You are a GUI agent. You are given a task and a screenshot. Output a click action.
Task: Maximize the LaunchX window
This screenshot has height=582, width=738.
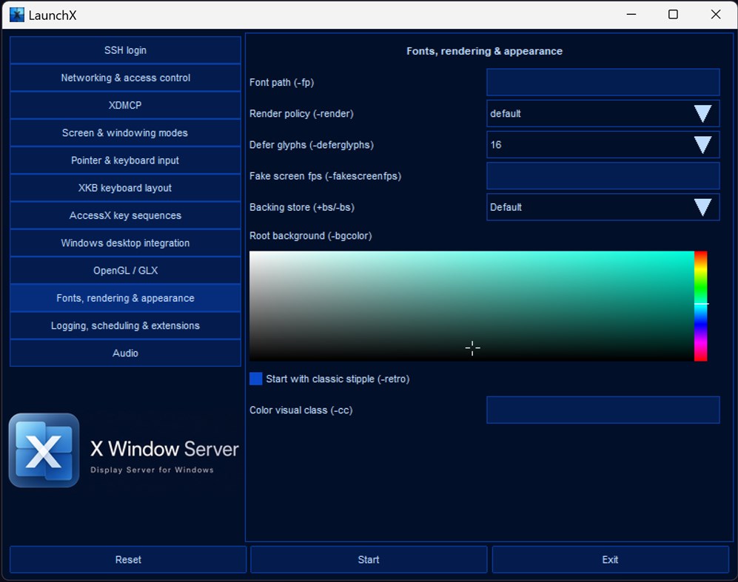[x=673, y=15]
